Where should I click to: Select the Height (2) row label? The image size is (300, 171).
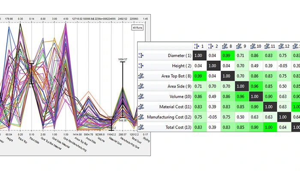coord(182,66)
